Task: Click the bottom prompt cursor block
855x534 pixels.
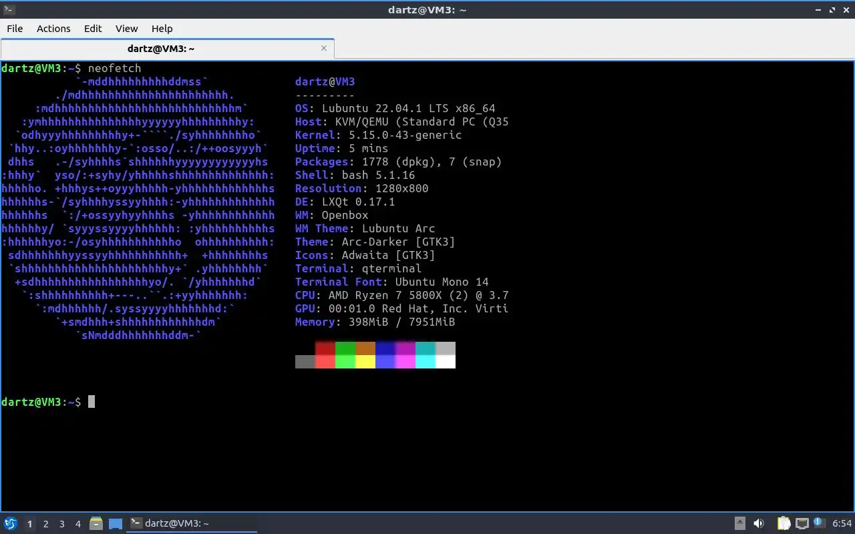Action: point(92,402)
